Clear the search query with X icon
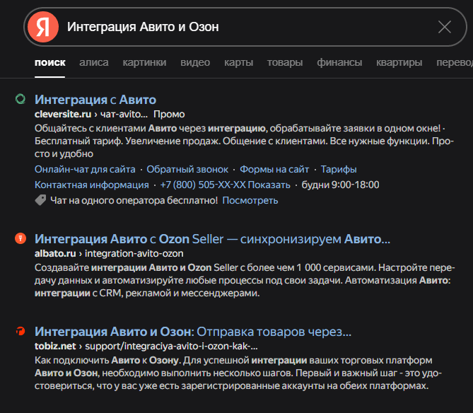 pyautogui.click(x=445, y=27)
